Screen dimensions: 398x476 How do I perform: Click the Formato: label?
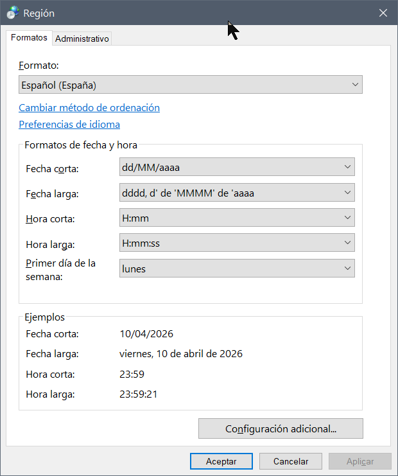(x=39, y=66)
